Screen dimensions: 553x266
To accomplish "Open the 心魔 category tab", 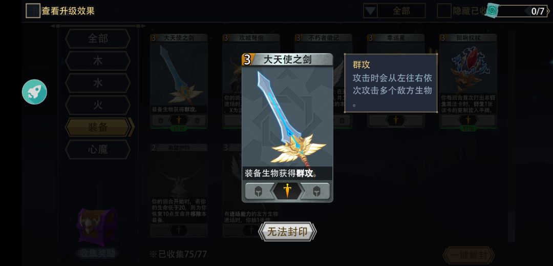I will [x=98, y=149].
